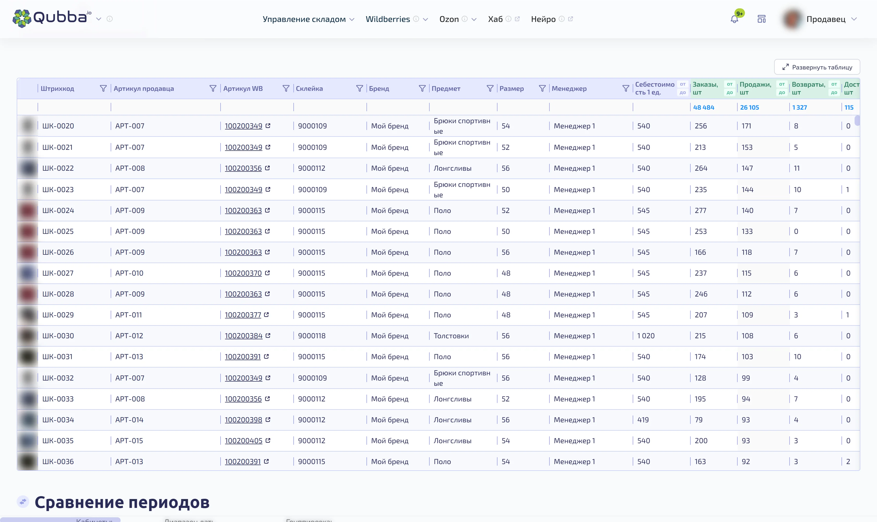Click the info icon beside Wildberries

[x=416, y=19]
